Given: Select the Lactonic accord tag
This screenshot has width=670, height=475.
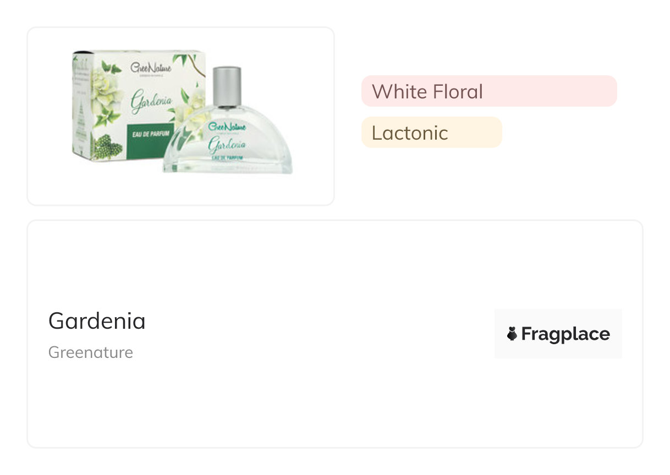Looking at the screenshot, I should pyautogui.click(x=410, y=132).
